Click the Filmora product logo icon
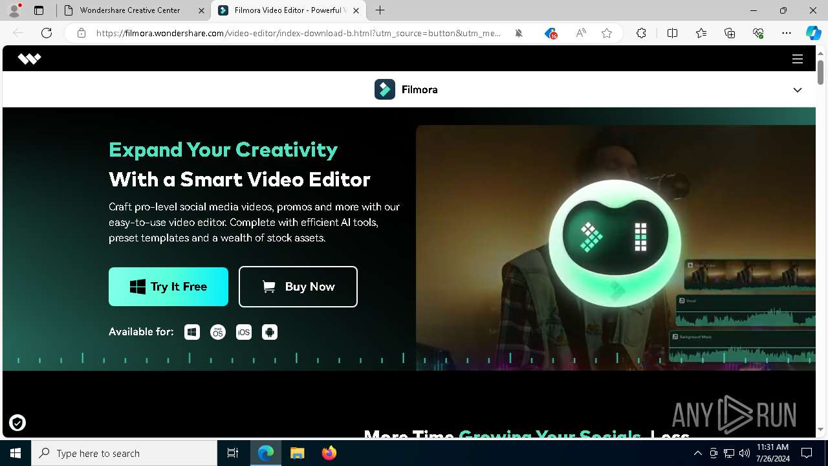828x466 pixels. (x=385, y=89)
